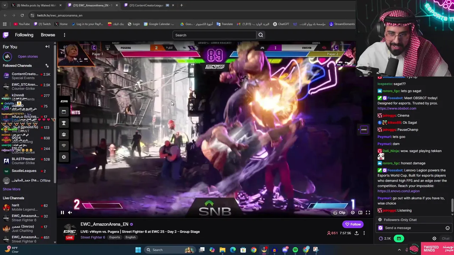Screen dimensions: 454x255
Task: Open the schedule calendar icon in overlay
Action: pos(64,112)
